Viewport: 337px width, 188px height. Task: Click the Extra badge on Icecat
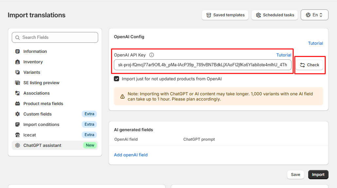point(89,135)
